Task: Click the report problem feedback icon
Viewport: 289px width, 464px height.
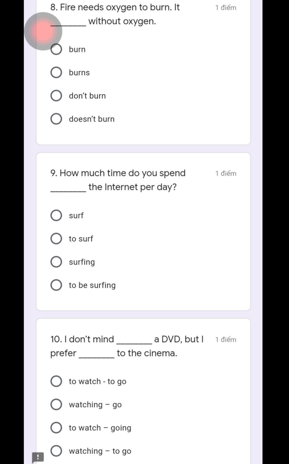Action: tap(38, 457)
